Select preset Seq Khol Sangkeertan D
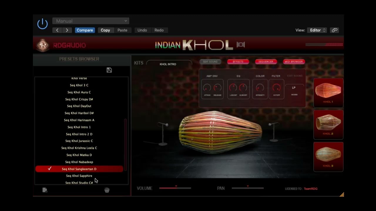This screenshot has height=211, width=376. (x=79, y=169)
